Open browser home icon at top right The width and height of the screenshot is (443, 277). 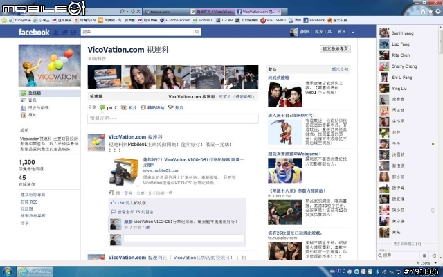pyautogui.click(x=423, y=12)
